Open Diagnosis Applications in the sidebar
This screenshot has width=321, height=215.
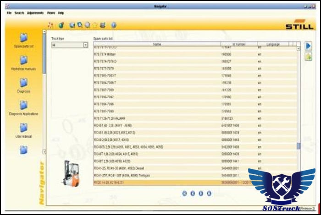(23, 105)
